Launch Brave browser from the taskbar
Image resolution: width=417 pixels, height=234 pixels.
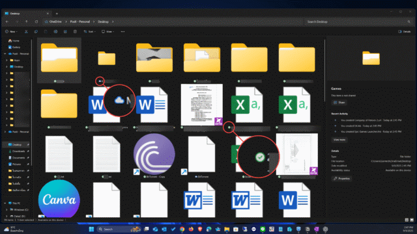pos(200,229)
